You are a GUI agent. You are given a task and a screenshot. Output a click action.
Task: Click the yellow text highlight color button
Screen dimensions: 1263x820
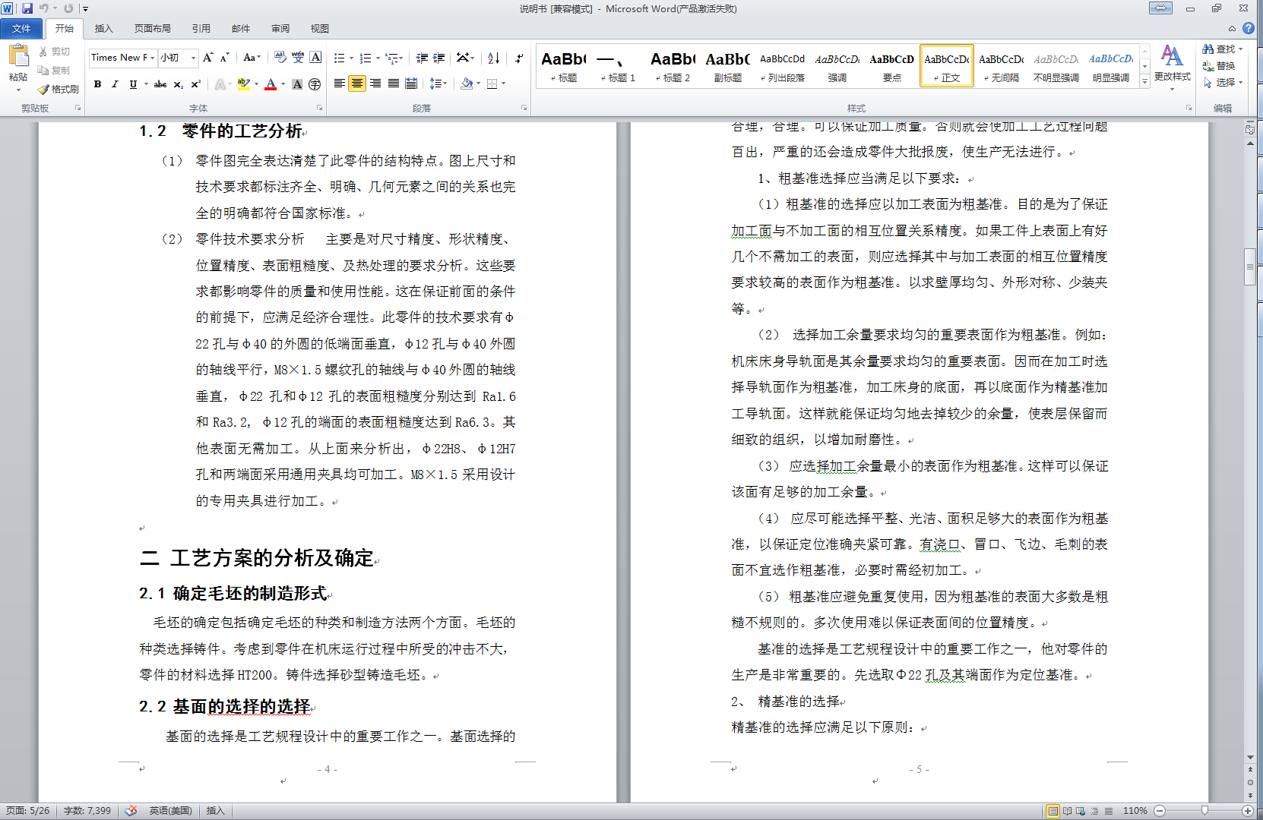(243, 84)
